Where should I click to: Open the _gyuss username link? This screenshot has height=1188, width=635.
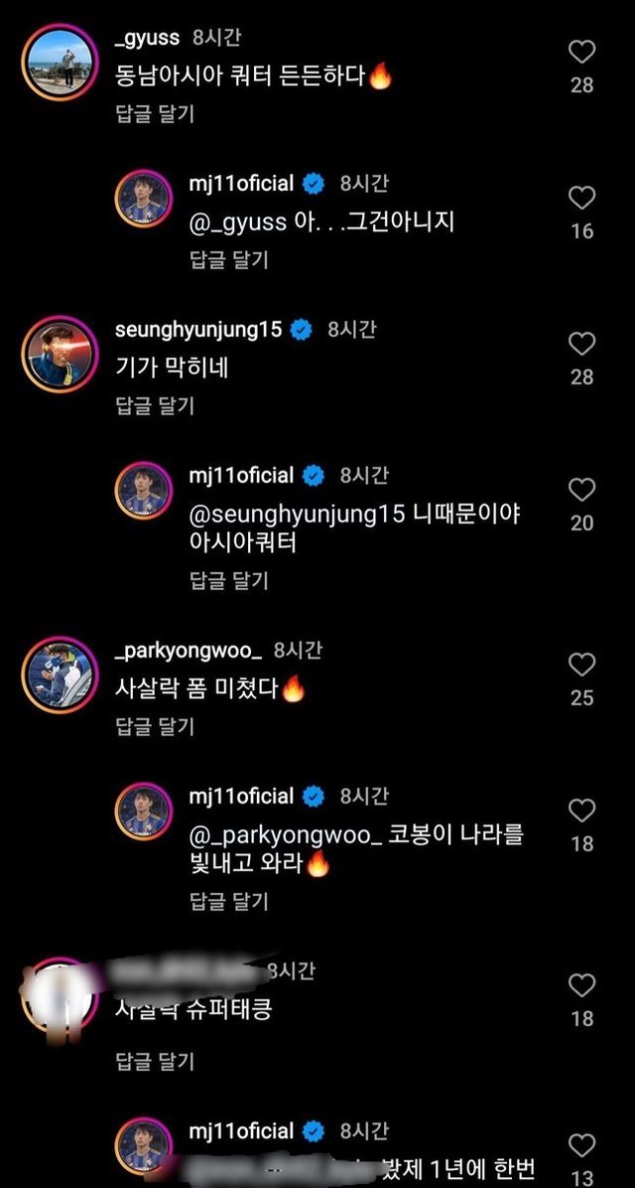tap(148, 38)
